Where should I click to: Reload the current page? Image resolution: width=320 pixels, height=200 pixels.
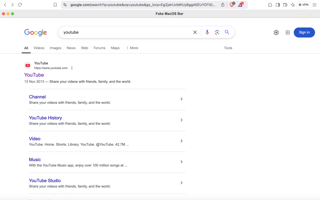pos(20,5)
